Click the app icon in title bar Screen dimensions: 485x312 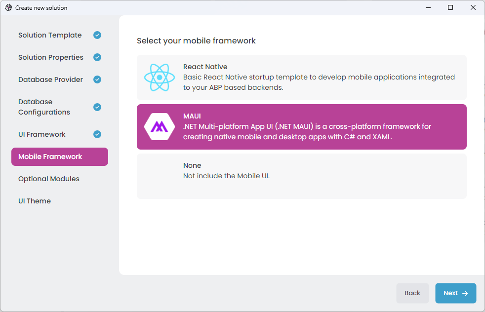pyautogui.click(x=8, y=8)
